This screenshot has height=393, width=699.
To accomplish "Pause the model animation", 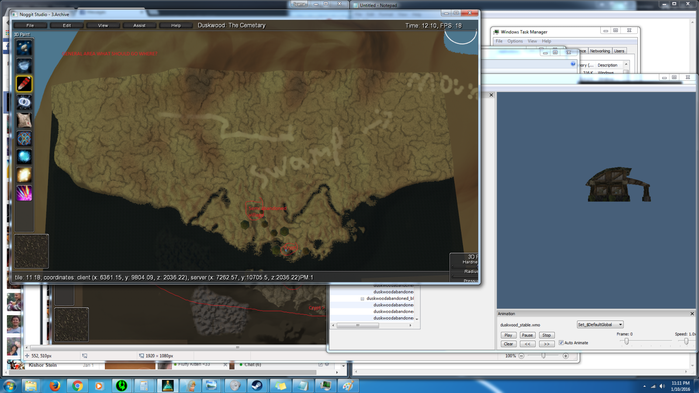I will coord(527,335).
